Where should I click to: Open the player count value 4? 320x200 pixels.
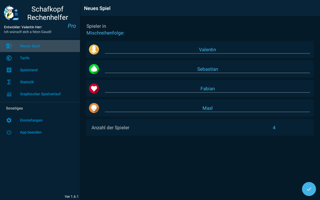point(274,127)
